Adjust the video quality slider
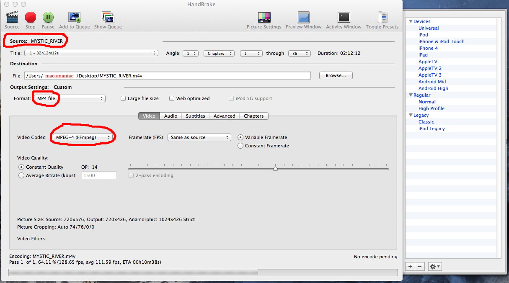 [x=275, y=169]
